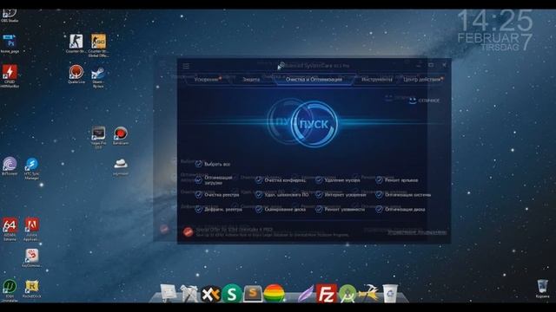556x312 pixels.
Task: Click the red special offer badge icon
Action: click(x=188, y=231)
